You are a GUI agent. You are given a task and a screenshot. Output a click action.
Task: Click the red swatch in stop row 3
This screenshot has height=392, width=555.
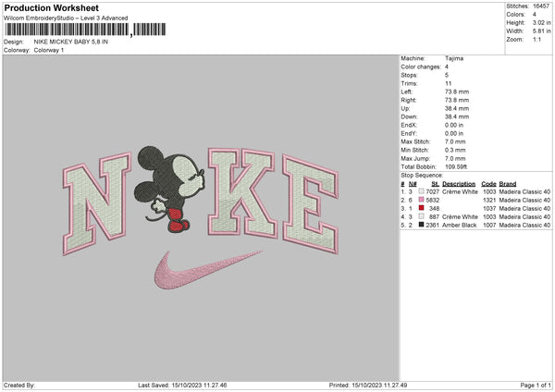click(421, 208)
